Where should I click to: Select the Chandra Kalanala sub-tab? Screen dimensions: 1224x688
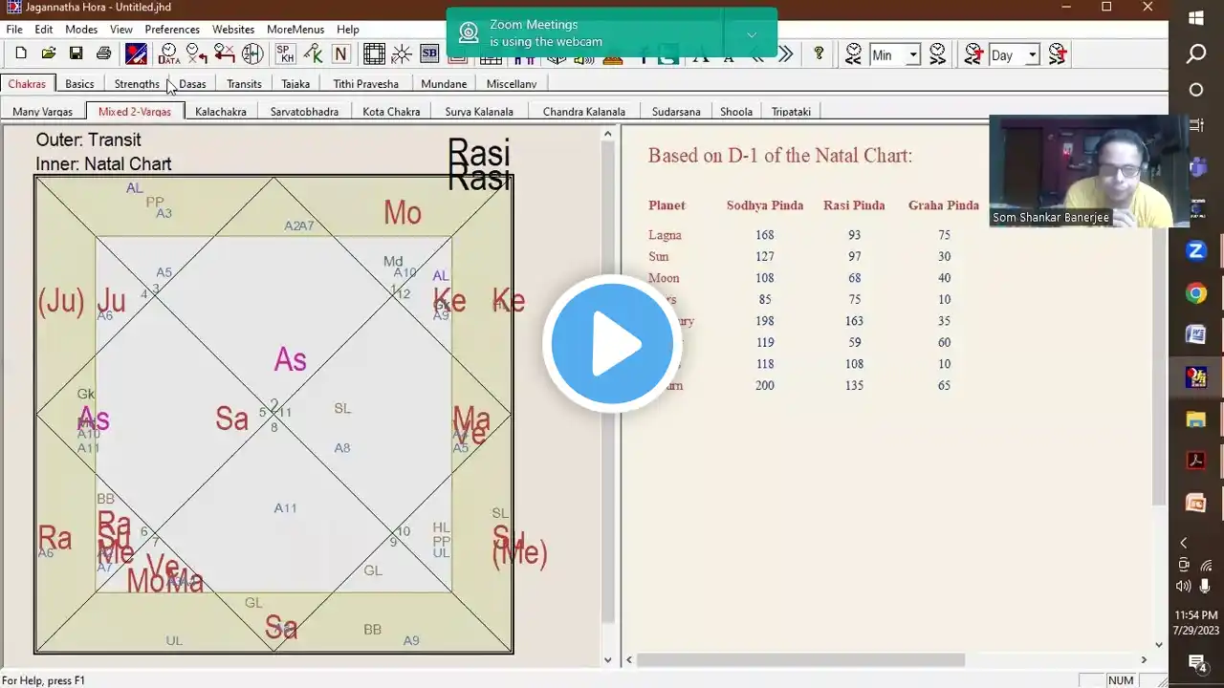pos(583,112)
